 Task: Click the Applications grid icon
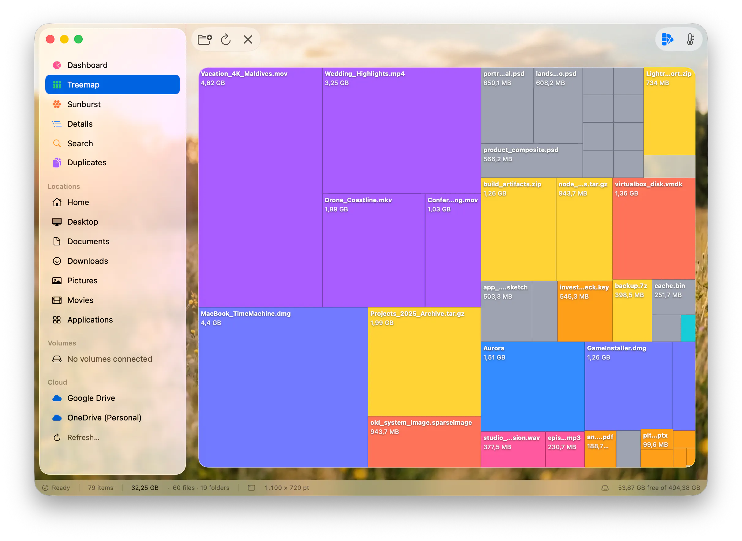[57, 320]
